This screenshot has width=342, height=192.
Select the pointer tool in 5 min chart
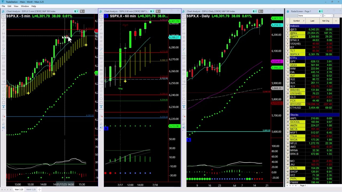(3, 17)
